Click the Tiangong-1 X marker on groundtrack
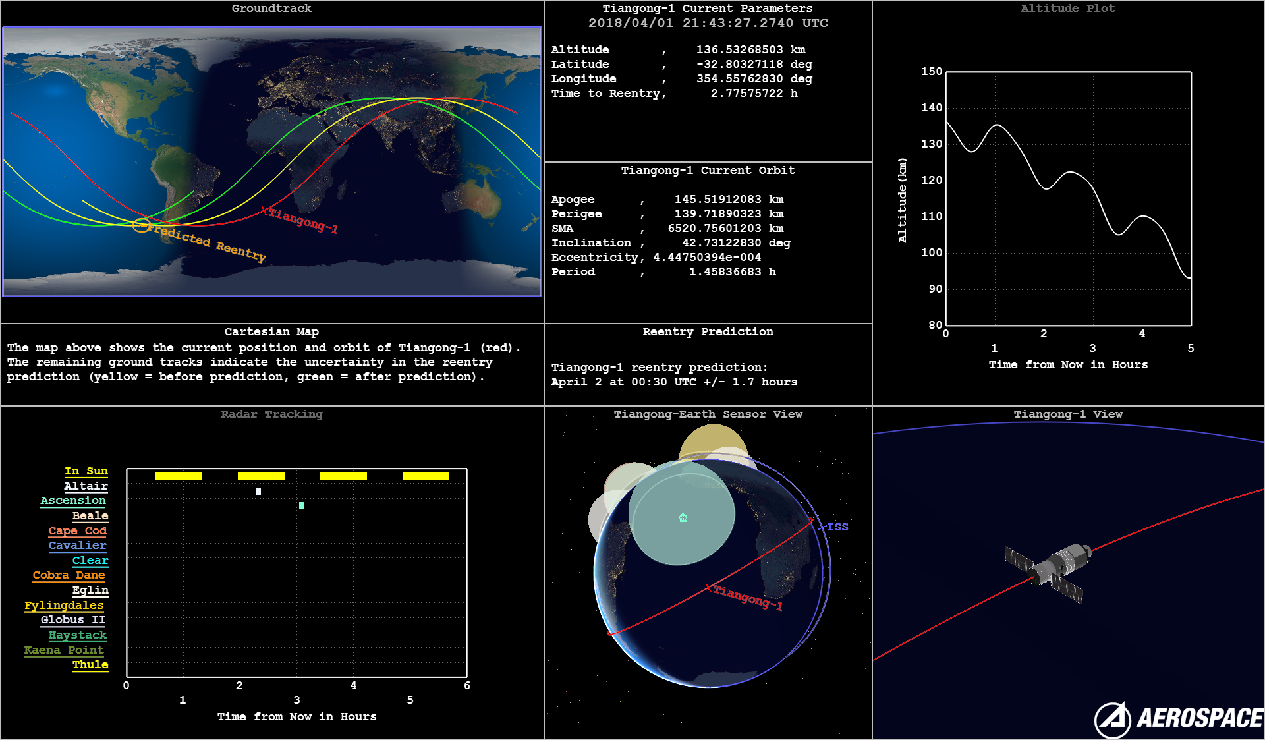1265x740 pixels. pyautogui.click(x=265, y=211)
